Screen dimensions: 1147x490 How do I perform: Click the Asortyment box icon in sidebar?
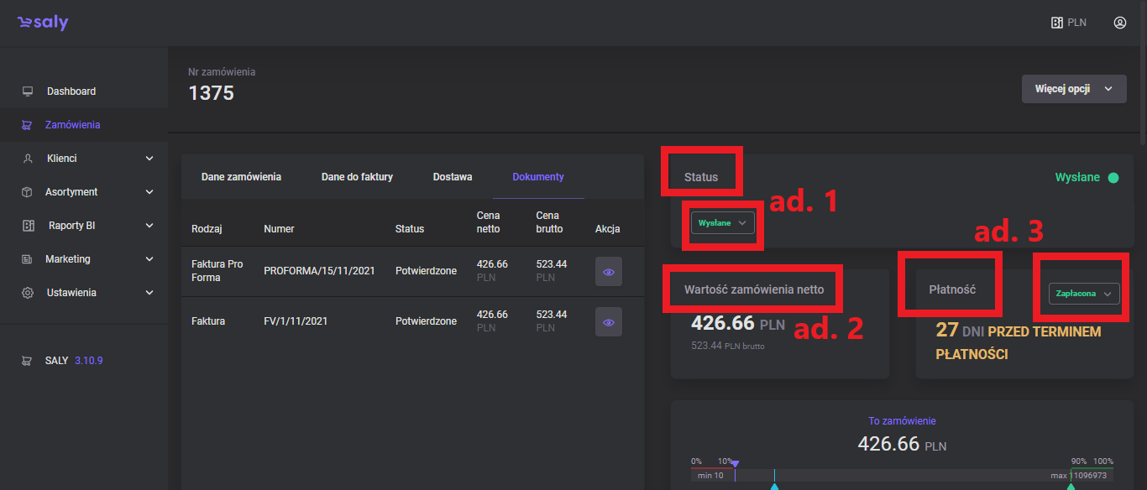click(28, 192)
